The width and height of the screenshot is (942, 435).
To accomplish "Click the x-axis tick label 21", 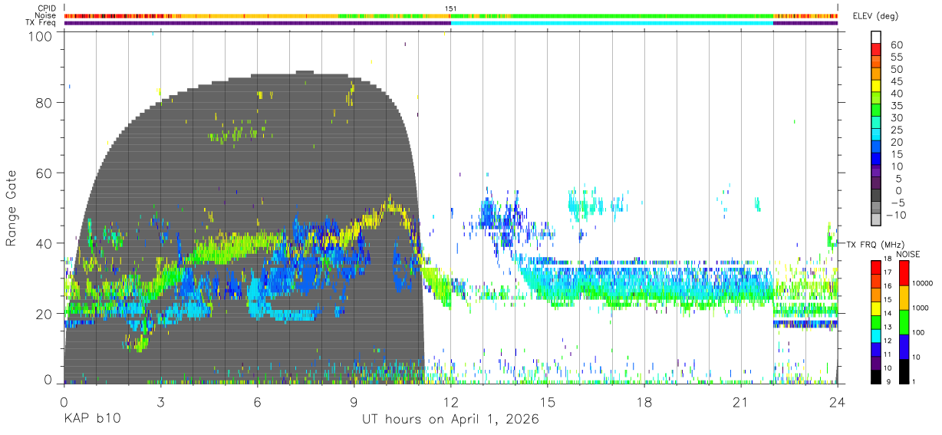I will (x=741, y=402).
